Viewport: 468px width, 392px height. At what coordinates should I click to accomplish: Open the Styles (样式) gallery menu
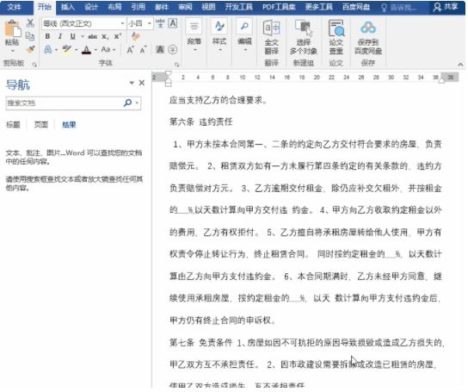(219, 35)
